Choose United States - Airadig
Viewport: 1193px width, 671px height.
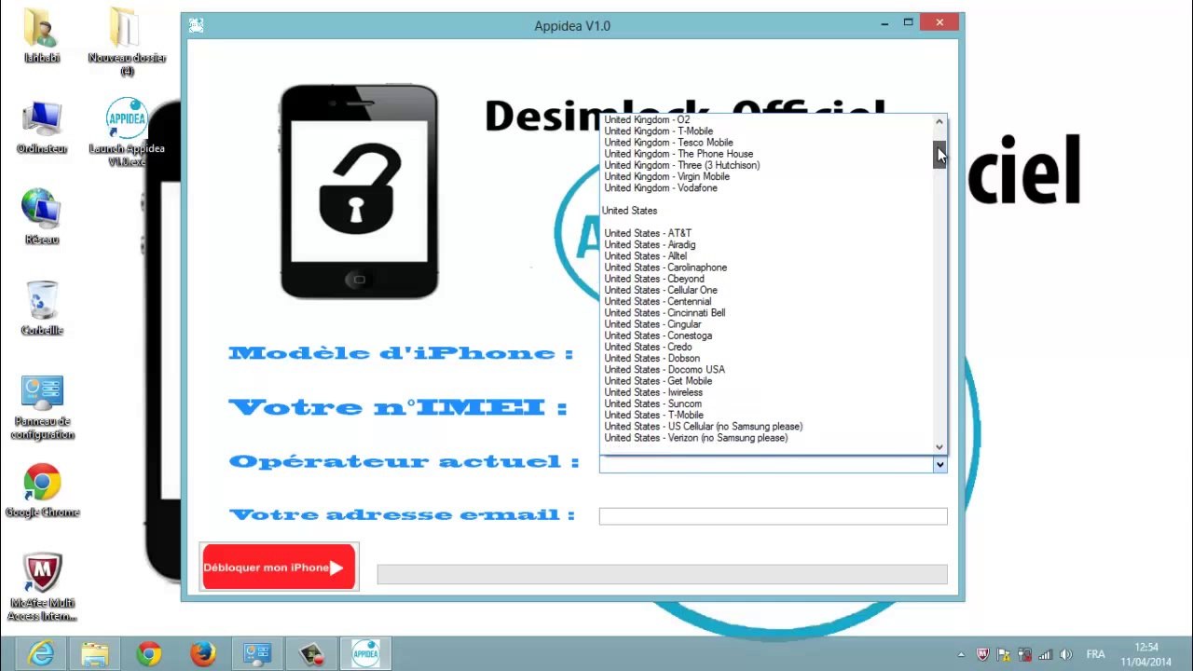click(x=651, y=245)
